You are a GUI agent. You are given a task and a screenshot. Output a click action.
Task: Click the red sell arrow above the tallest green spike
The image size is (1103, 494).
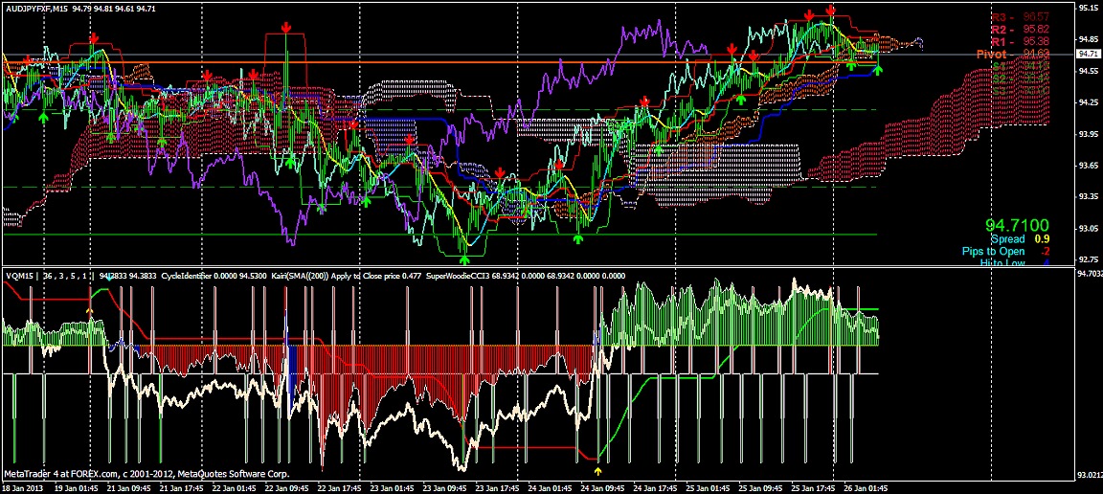[286, 28]
